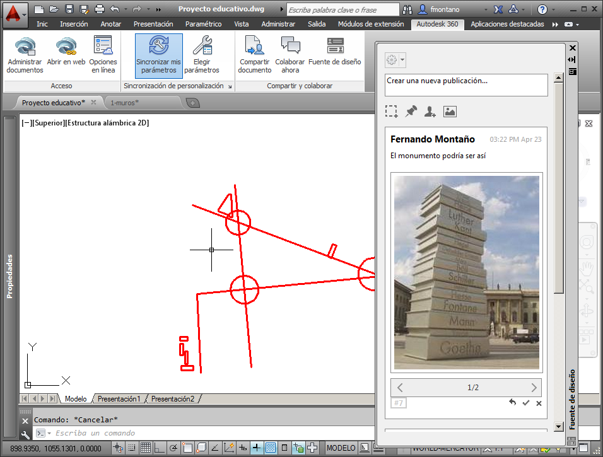603x457 pixels.
Task: Click the add image icon in design feed
Action: click(x=450, y=112)
